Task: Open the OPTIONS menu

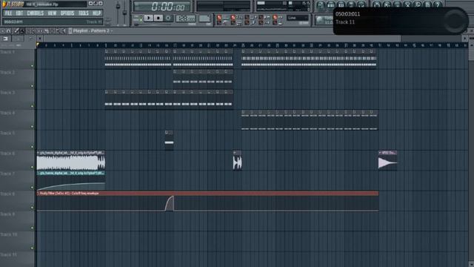Action: (67, 13)
